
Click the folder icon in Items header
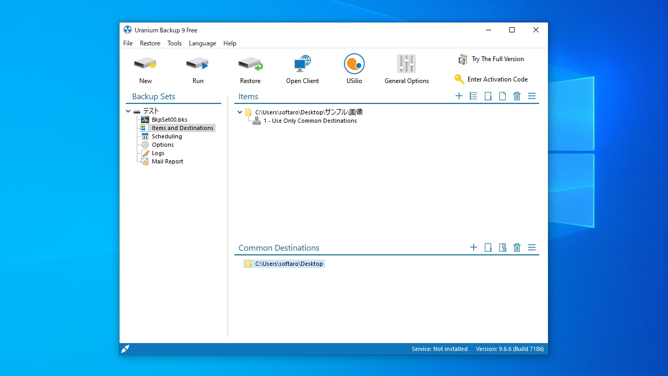pos(488,96)
